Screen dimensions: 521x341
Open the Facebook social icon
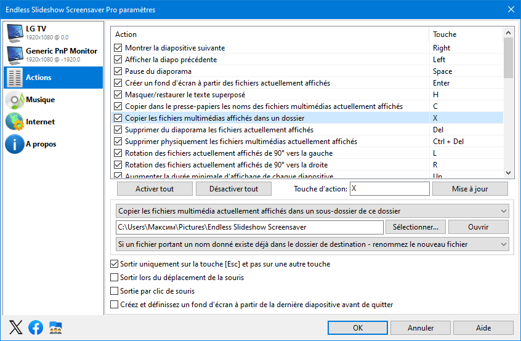point(36,327)
